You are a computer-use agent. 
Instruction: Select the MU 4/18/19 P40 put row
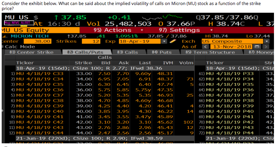pos(234,111)
